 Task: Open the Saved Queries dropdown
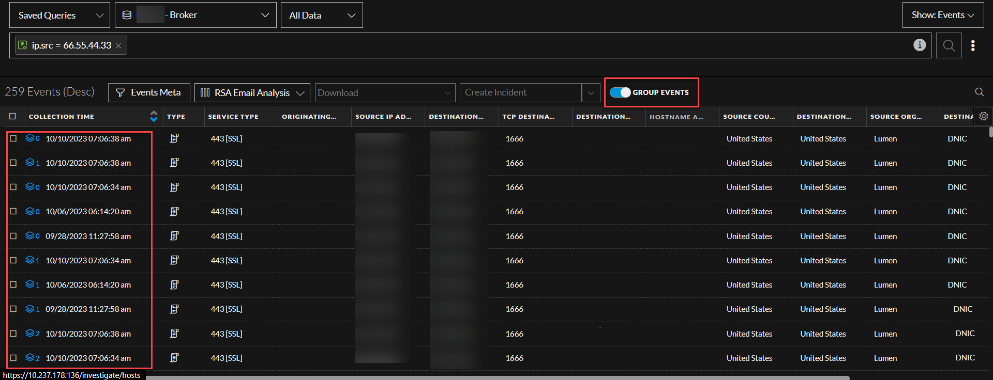pyautogui.click(x=59, y=15)
